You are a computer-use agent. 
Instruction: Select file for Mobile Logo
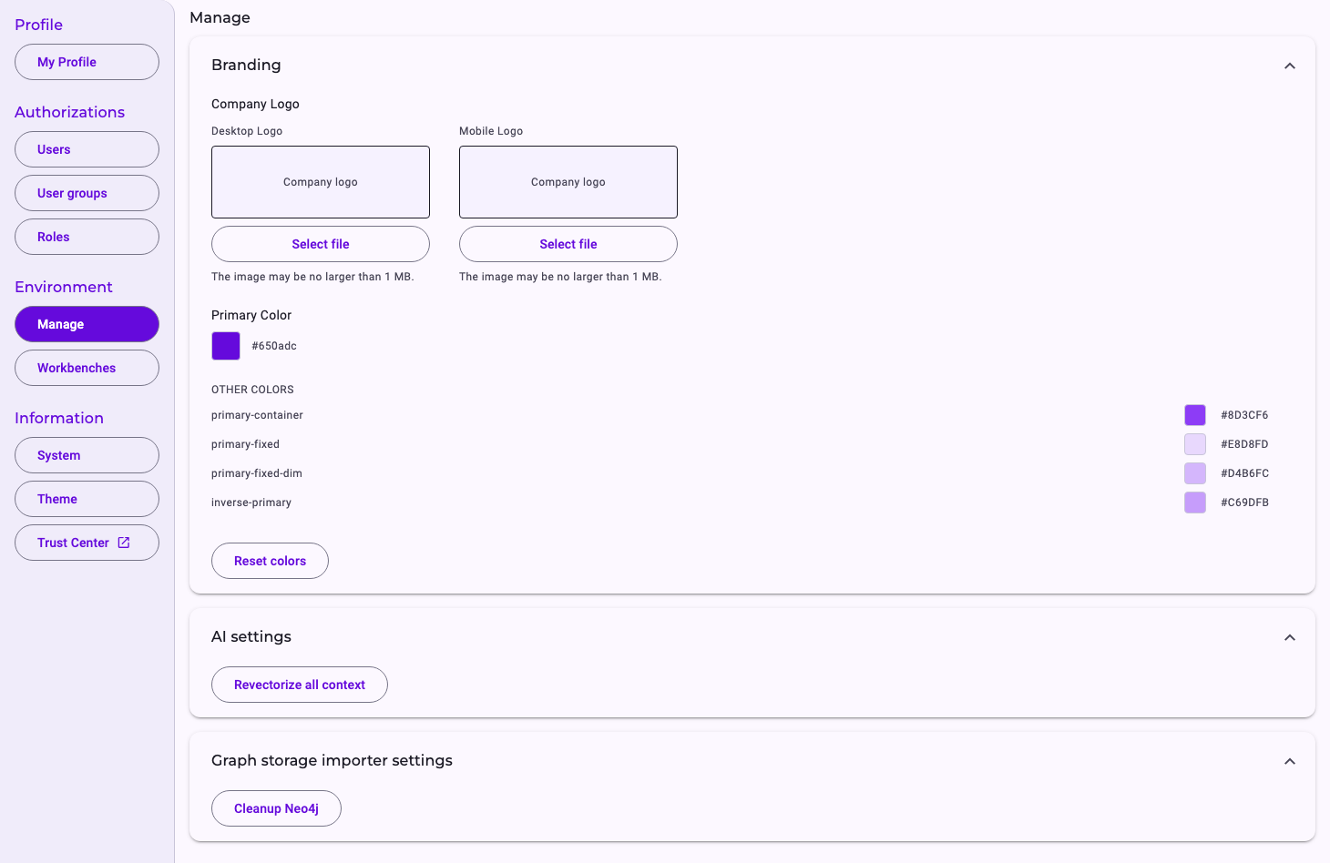[x=568, y=244]
